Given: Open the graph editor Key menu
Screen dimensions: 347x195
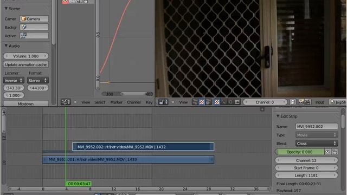Looking at the screenshot, I should (149, 102).
